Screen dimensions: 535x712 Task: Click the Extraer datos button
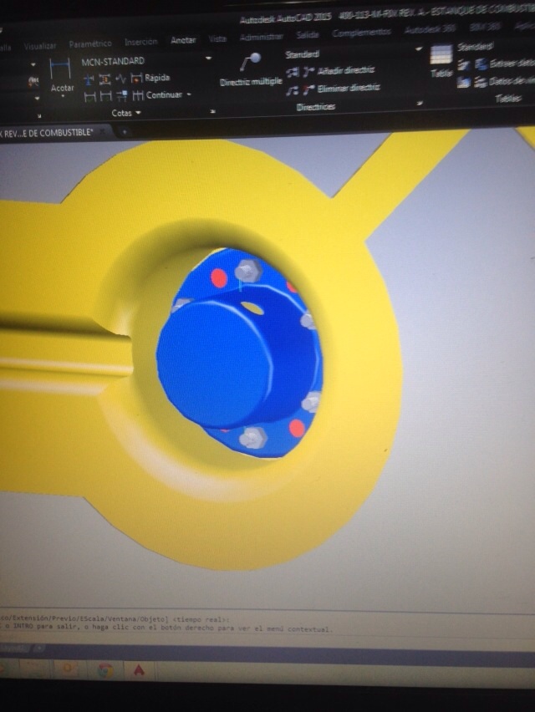point(502,64)
